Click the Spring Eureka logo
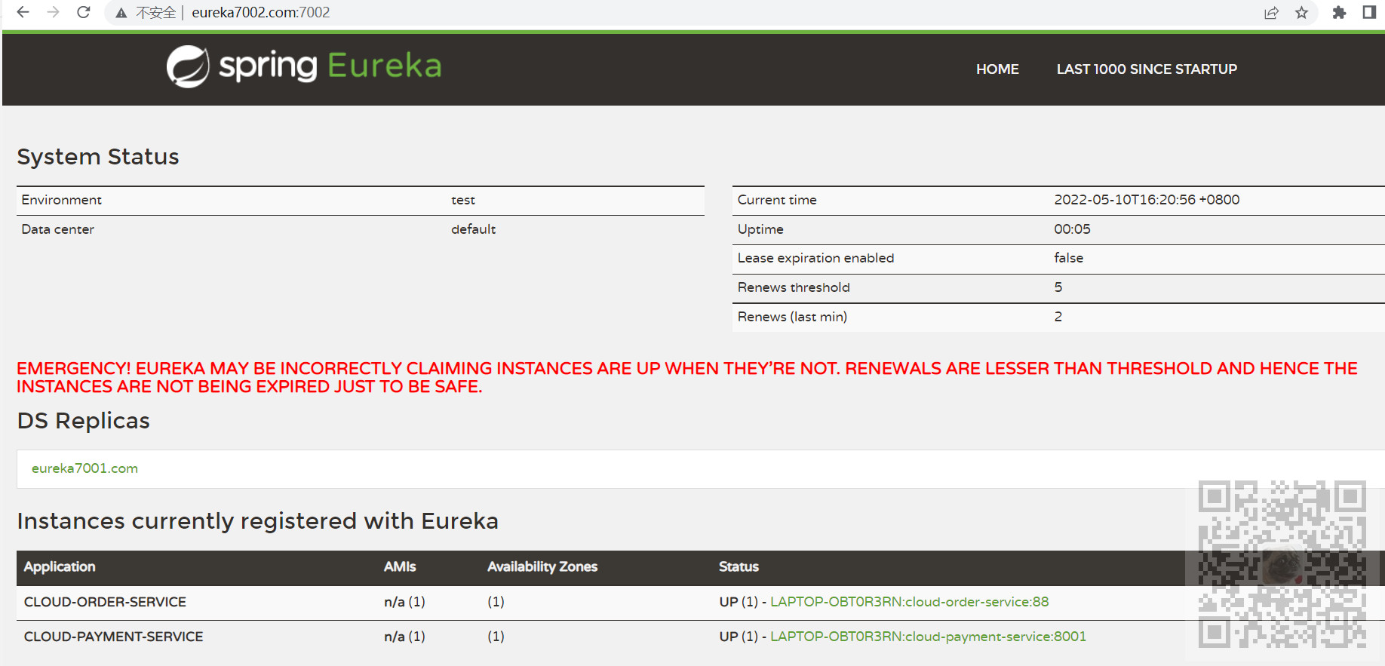Viewport: 1385px width, 666px height. (304, 66)
